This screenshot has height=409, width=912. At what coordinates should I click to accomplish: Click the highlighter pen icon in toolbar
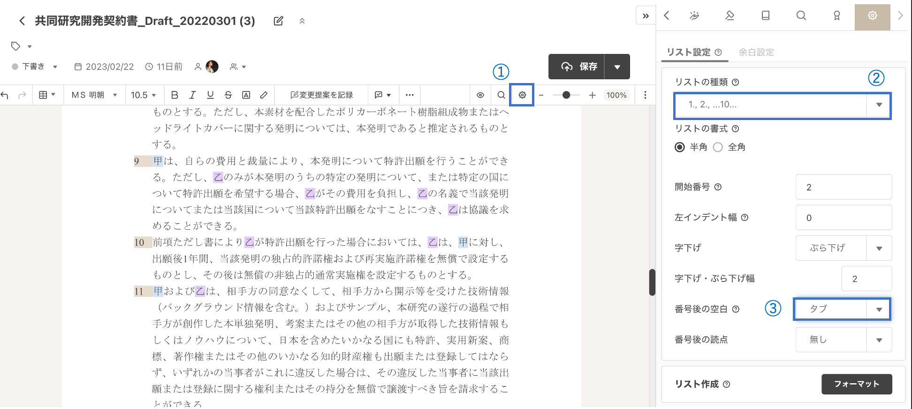click(x=264, y=95)
